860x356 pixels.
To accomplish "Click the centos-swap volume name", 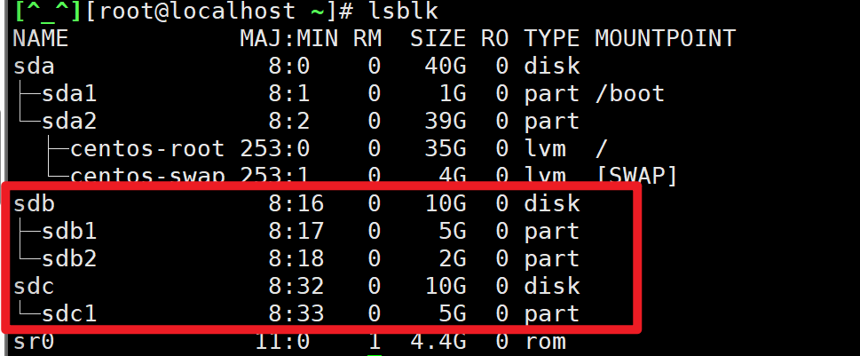I will [146, 176].
